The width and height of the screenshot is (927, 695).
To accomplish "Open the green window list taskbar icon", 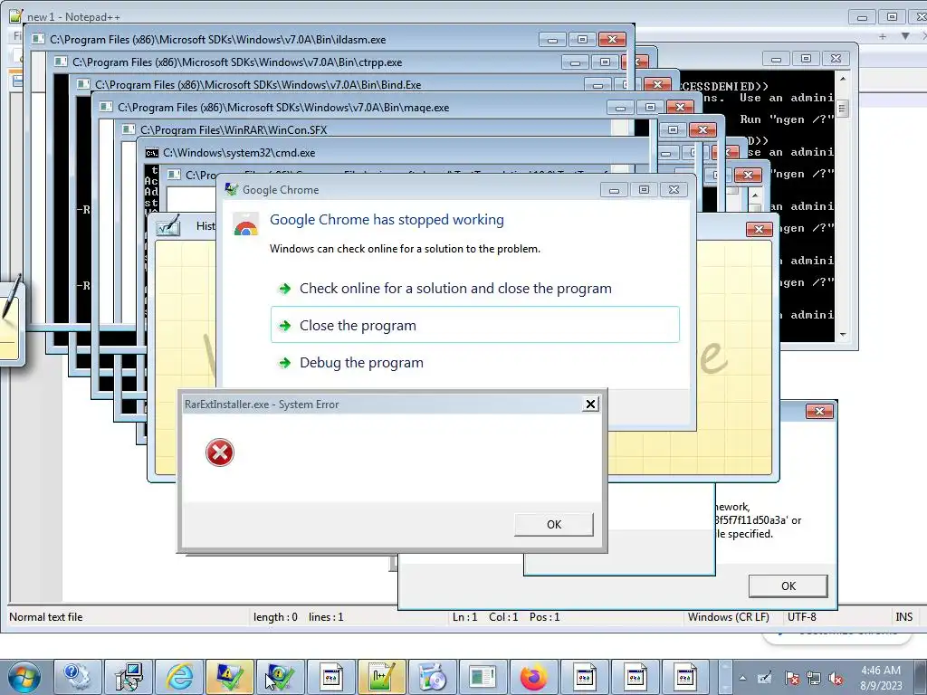I will [483, 677].
